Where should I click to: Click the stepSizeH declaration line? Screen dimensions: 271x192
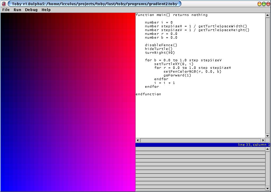pyautogui.click(x=196, y=26)
